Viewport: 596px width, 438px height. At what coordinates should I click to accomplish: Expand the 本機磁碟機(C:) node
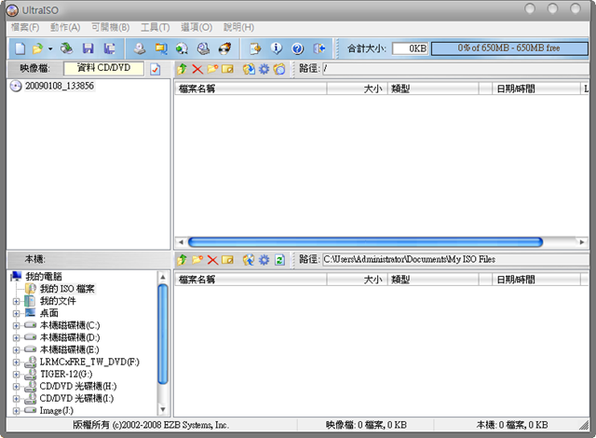(x=16, y=326)
